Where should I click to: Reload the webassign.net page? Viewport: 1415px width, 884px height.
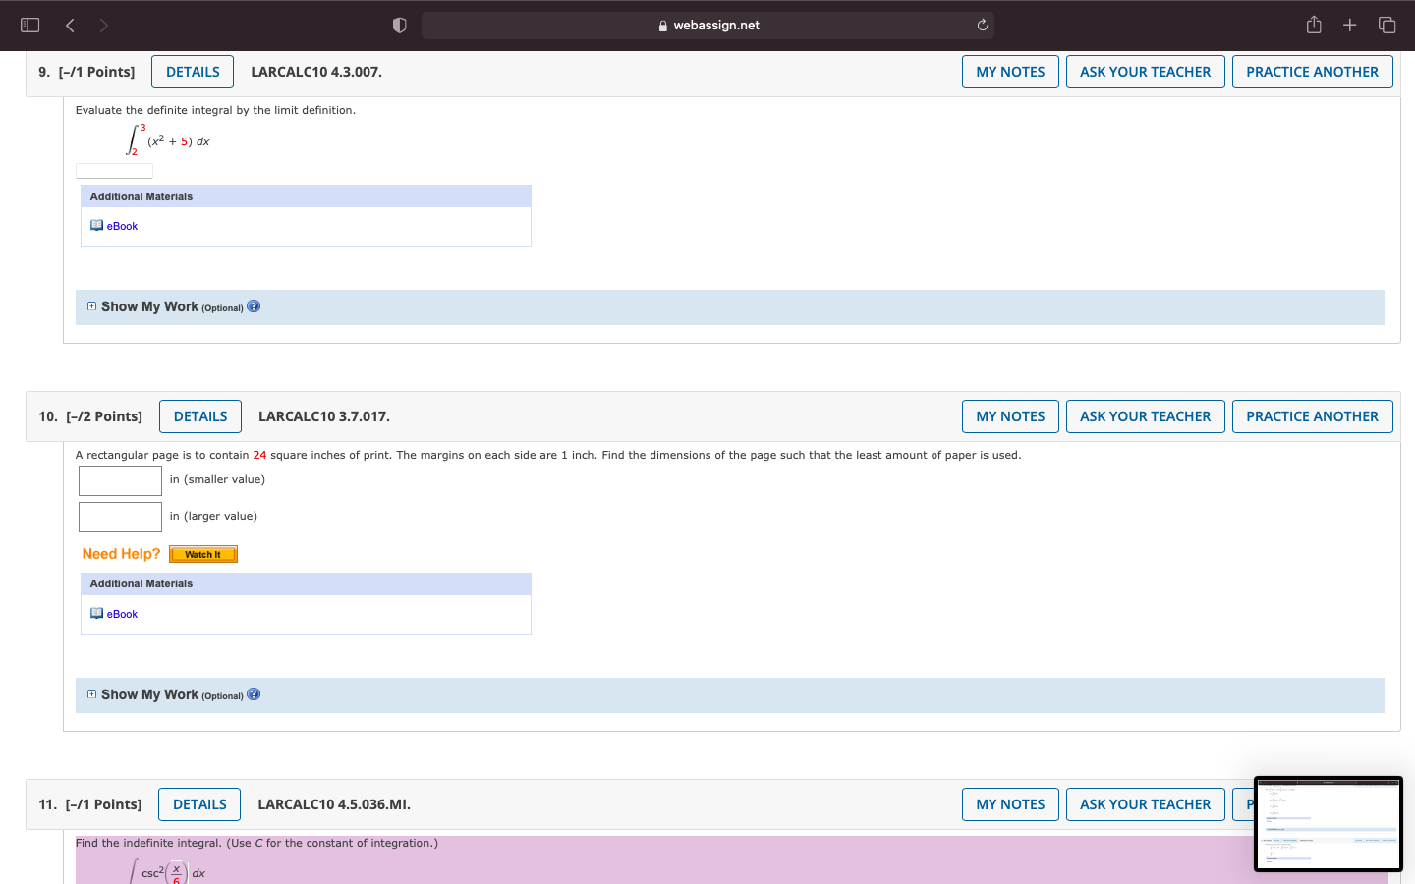(982, 25)
